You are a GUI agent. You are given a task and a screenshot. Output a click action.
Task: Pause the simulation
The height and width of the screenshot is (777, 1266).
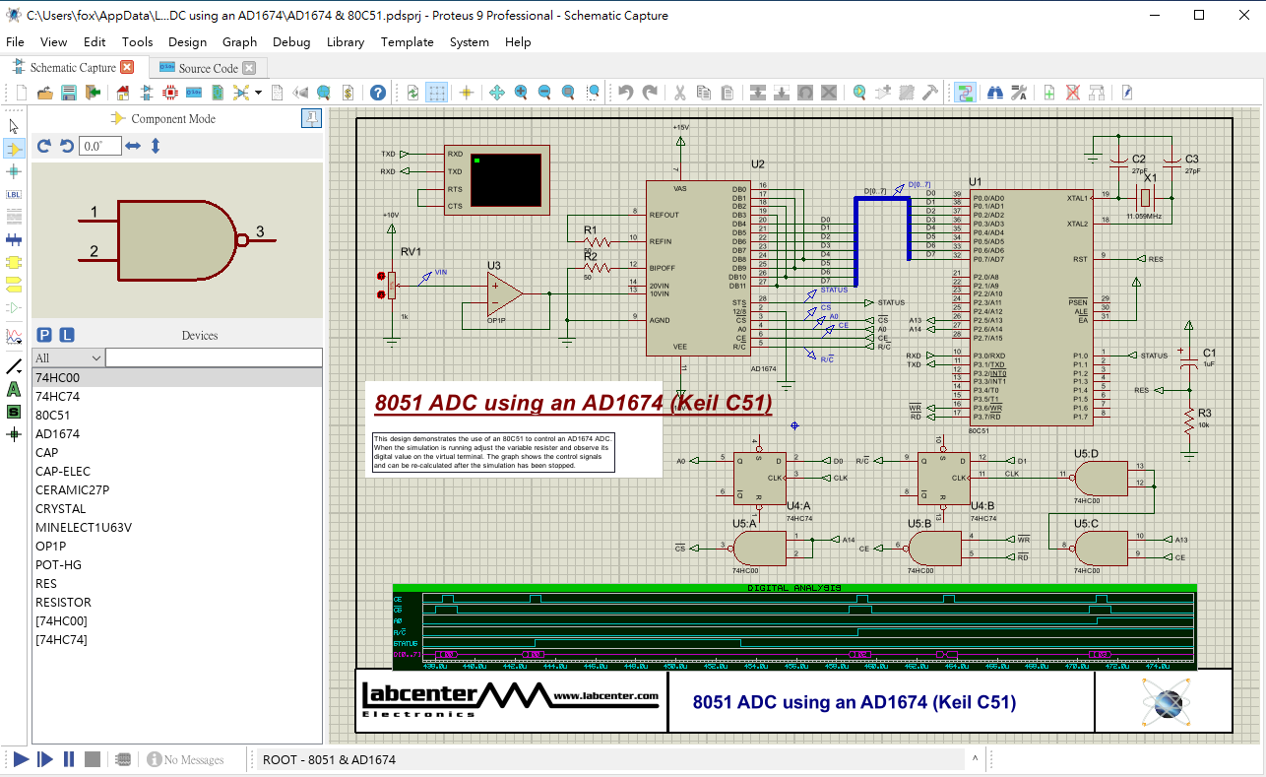coord(69,759)
